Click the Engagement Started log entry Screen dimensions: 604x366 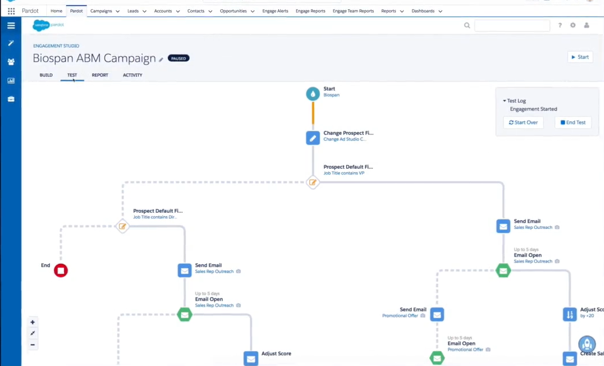click(x=533, y=109)
